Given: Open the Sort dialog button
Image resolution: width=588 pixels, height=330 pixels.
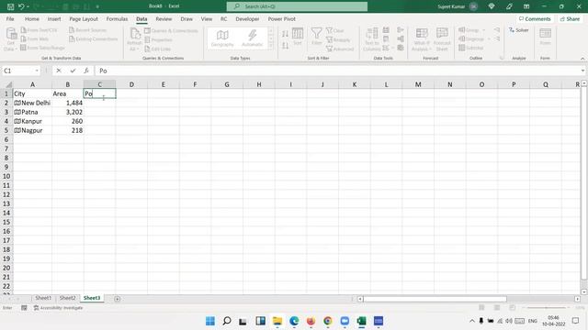Looking at the screenshot, I should coord(298,37).
